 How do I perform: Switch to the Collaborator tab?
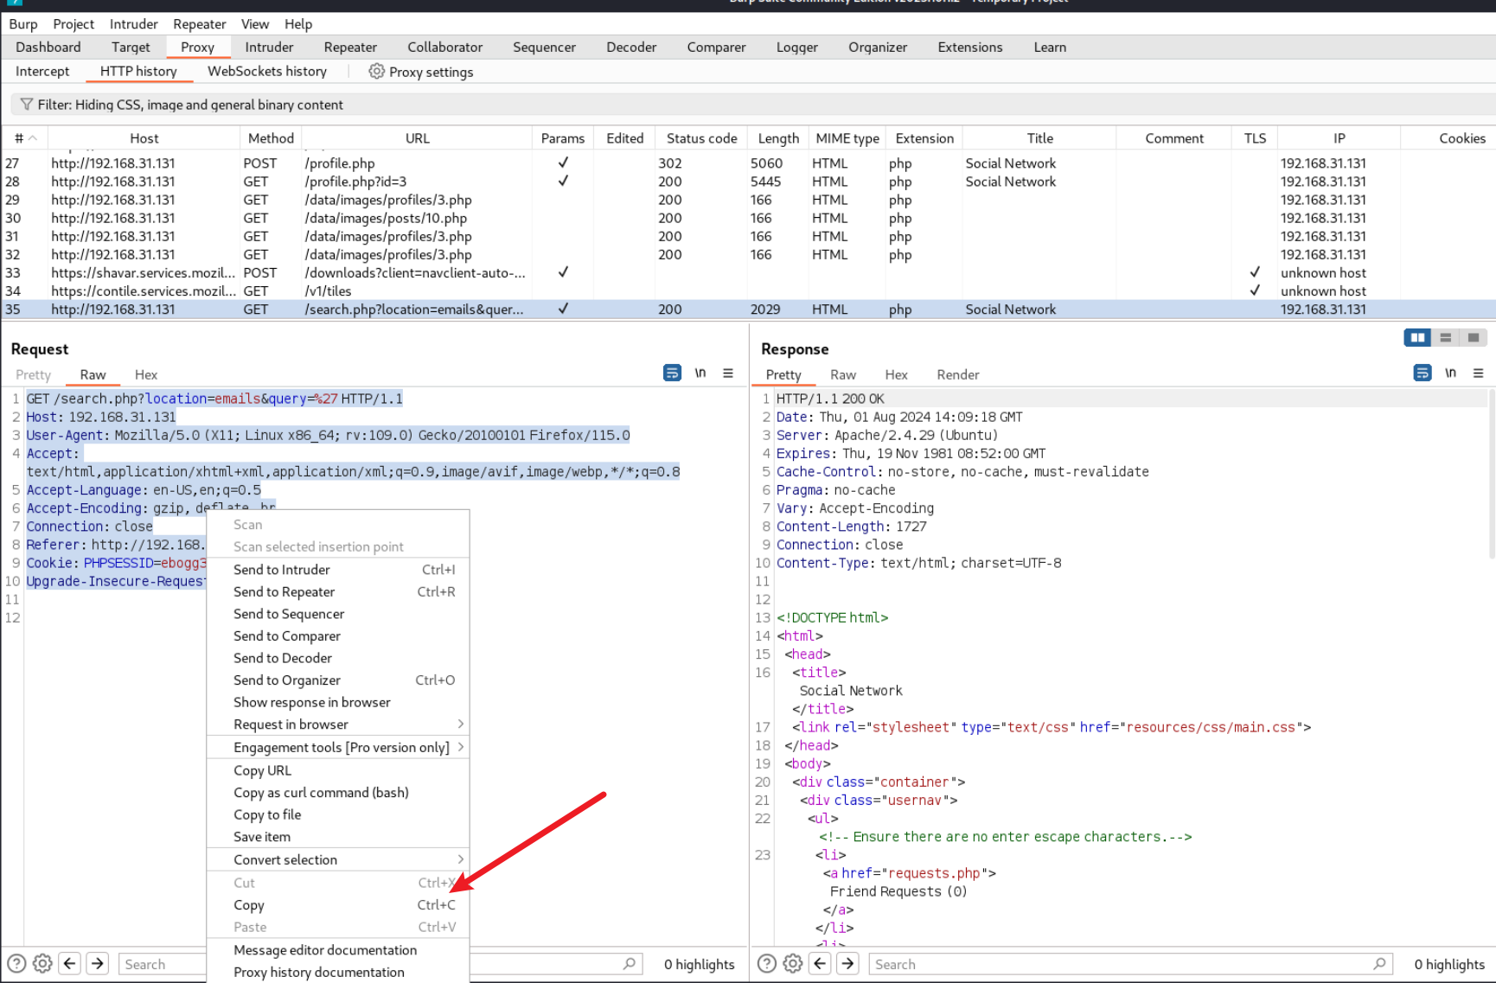pyautogui.click(x=445, y=47)
